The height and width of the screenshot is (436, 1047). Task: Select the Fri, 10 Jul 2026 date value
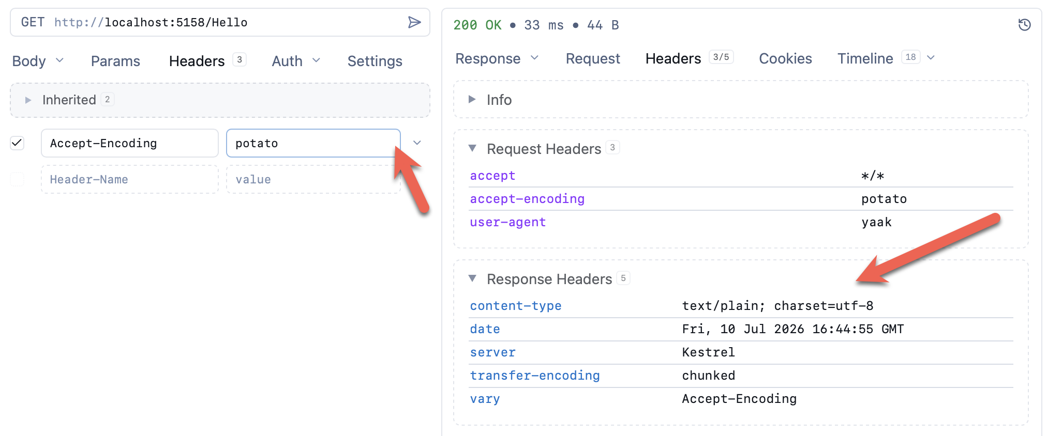tap(792, 329)
